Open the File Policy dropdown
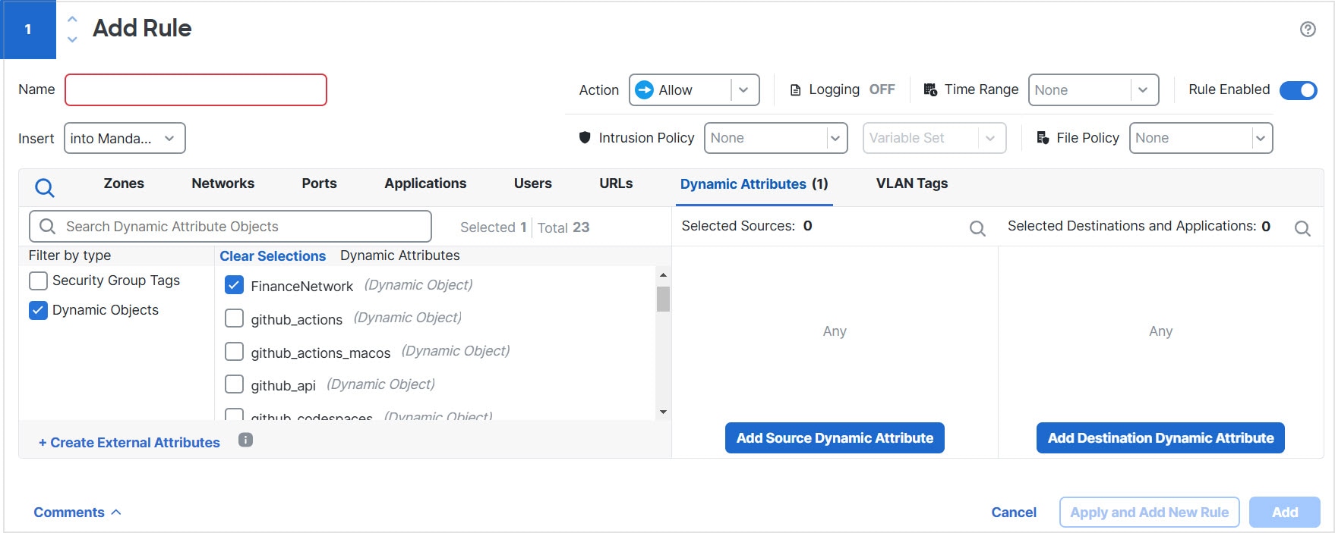The width and height of the screenshot is (1335, 533). point(1201,138)
